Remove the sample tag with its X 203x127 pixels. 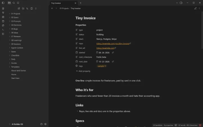(105, 66)
